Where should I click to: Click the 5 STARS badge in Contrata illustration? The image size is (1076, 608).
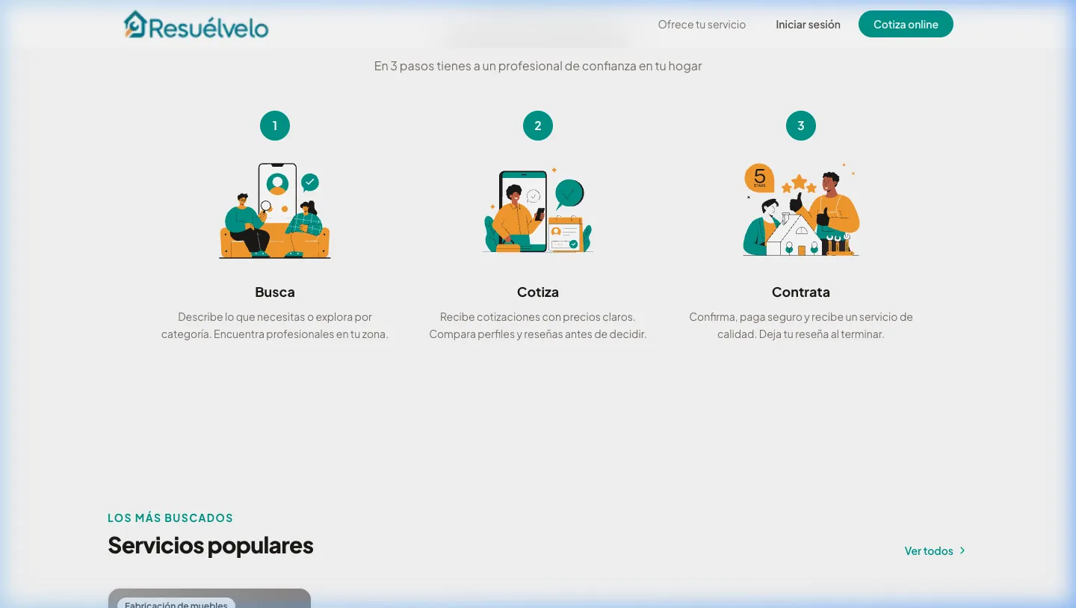(758, 179)
